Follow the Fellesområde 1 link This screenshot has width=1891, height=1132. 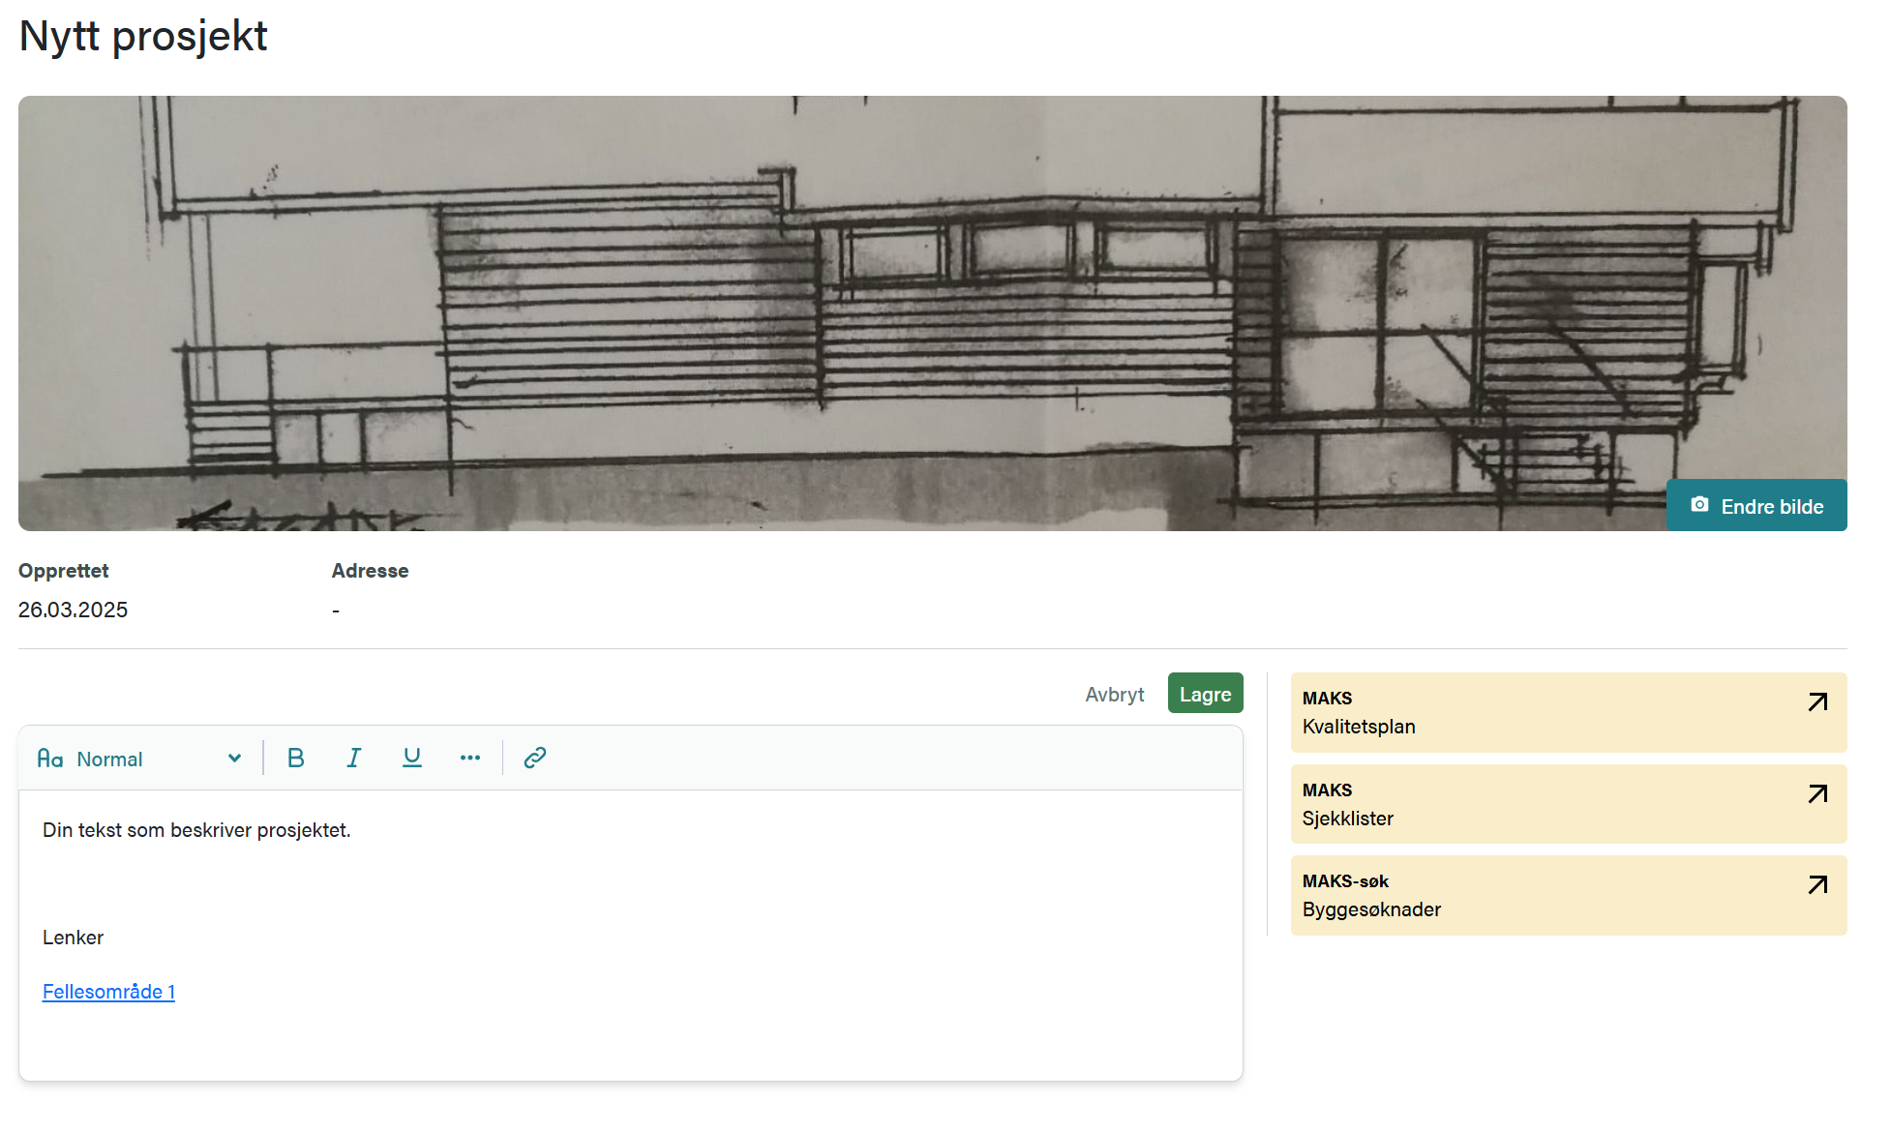click(x=108, y=992)
